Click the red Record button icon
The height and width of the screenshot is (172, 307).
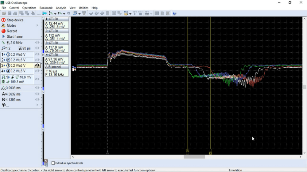click(x=4, y=31)
